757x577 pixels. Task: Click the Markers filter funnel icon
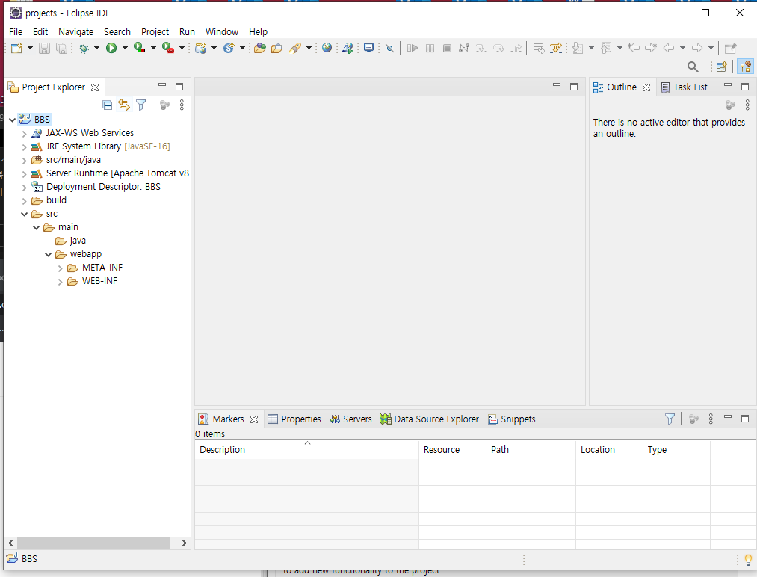point(670,419)
